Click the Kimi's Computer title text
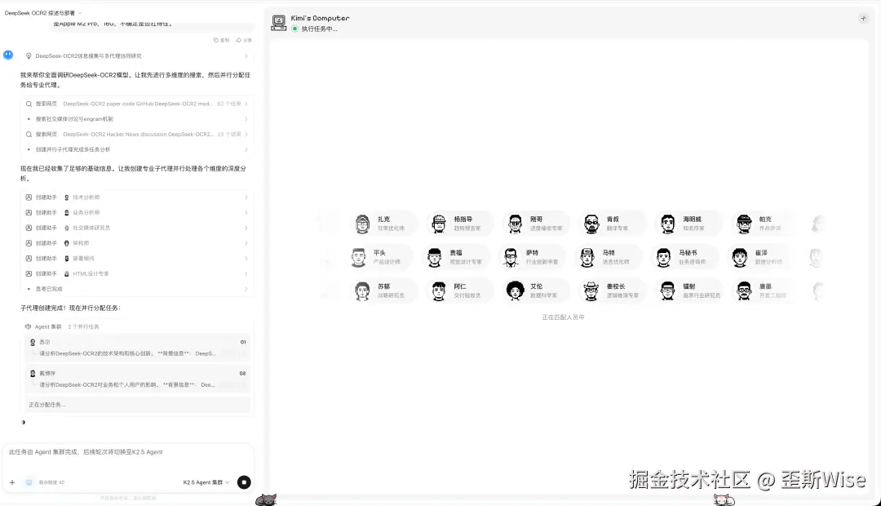The image size is (881, 506). [321, 18]
